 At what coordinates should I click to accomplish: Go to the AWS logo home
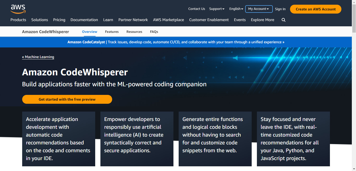click(x=18, y=9)
